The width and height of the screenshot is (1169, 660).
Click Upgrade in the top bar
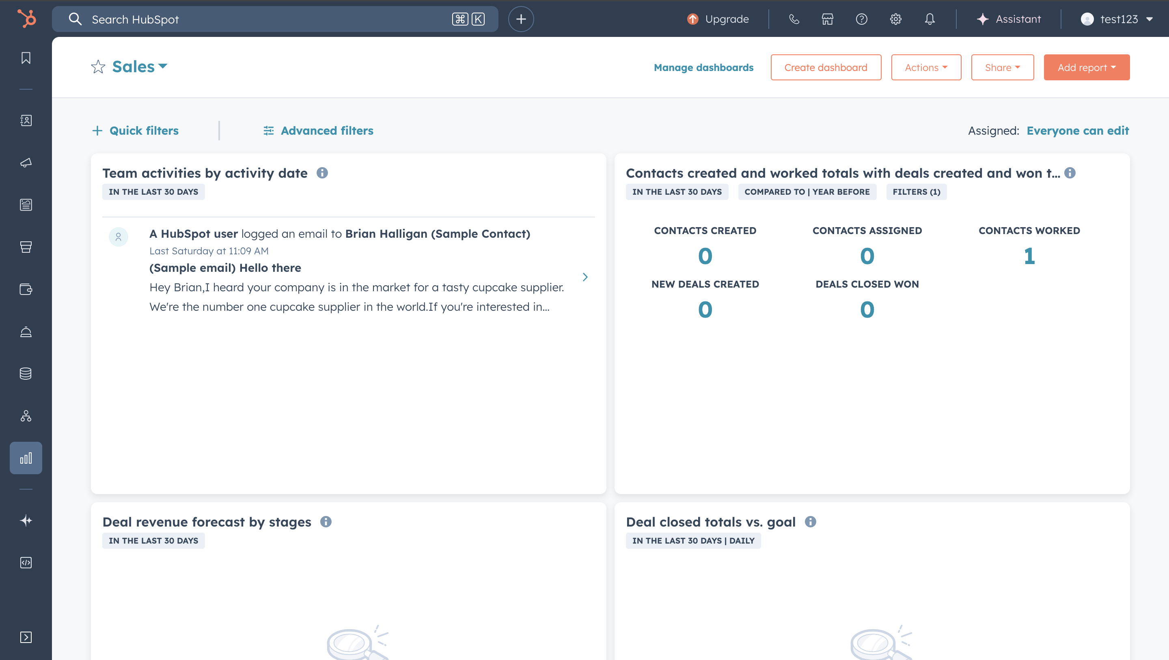(x=718, y=19)
